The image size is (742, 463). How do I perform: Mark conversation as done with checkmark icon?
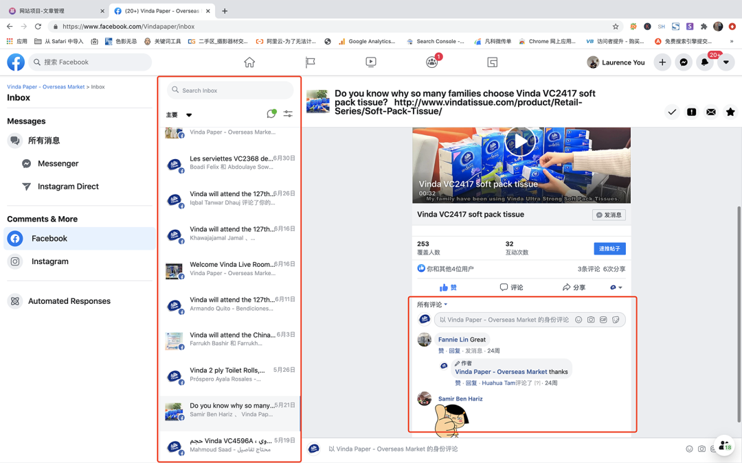click(x=672, y=112)
